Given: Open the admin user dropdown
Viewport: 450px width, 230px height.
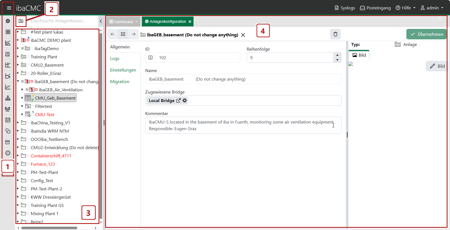Looking at the screenshot, I should point(432,8).
